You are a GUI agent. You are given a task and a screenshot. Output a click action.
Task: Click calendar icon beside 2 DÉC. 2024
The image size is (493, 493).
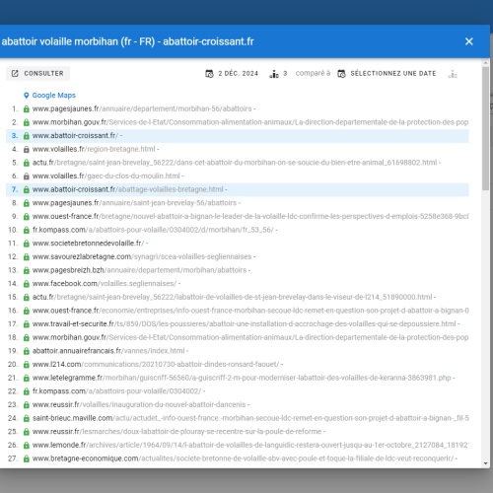(x=209, y=74)
